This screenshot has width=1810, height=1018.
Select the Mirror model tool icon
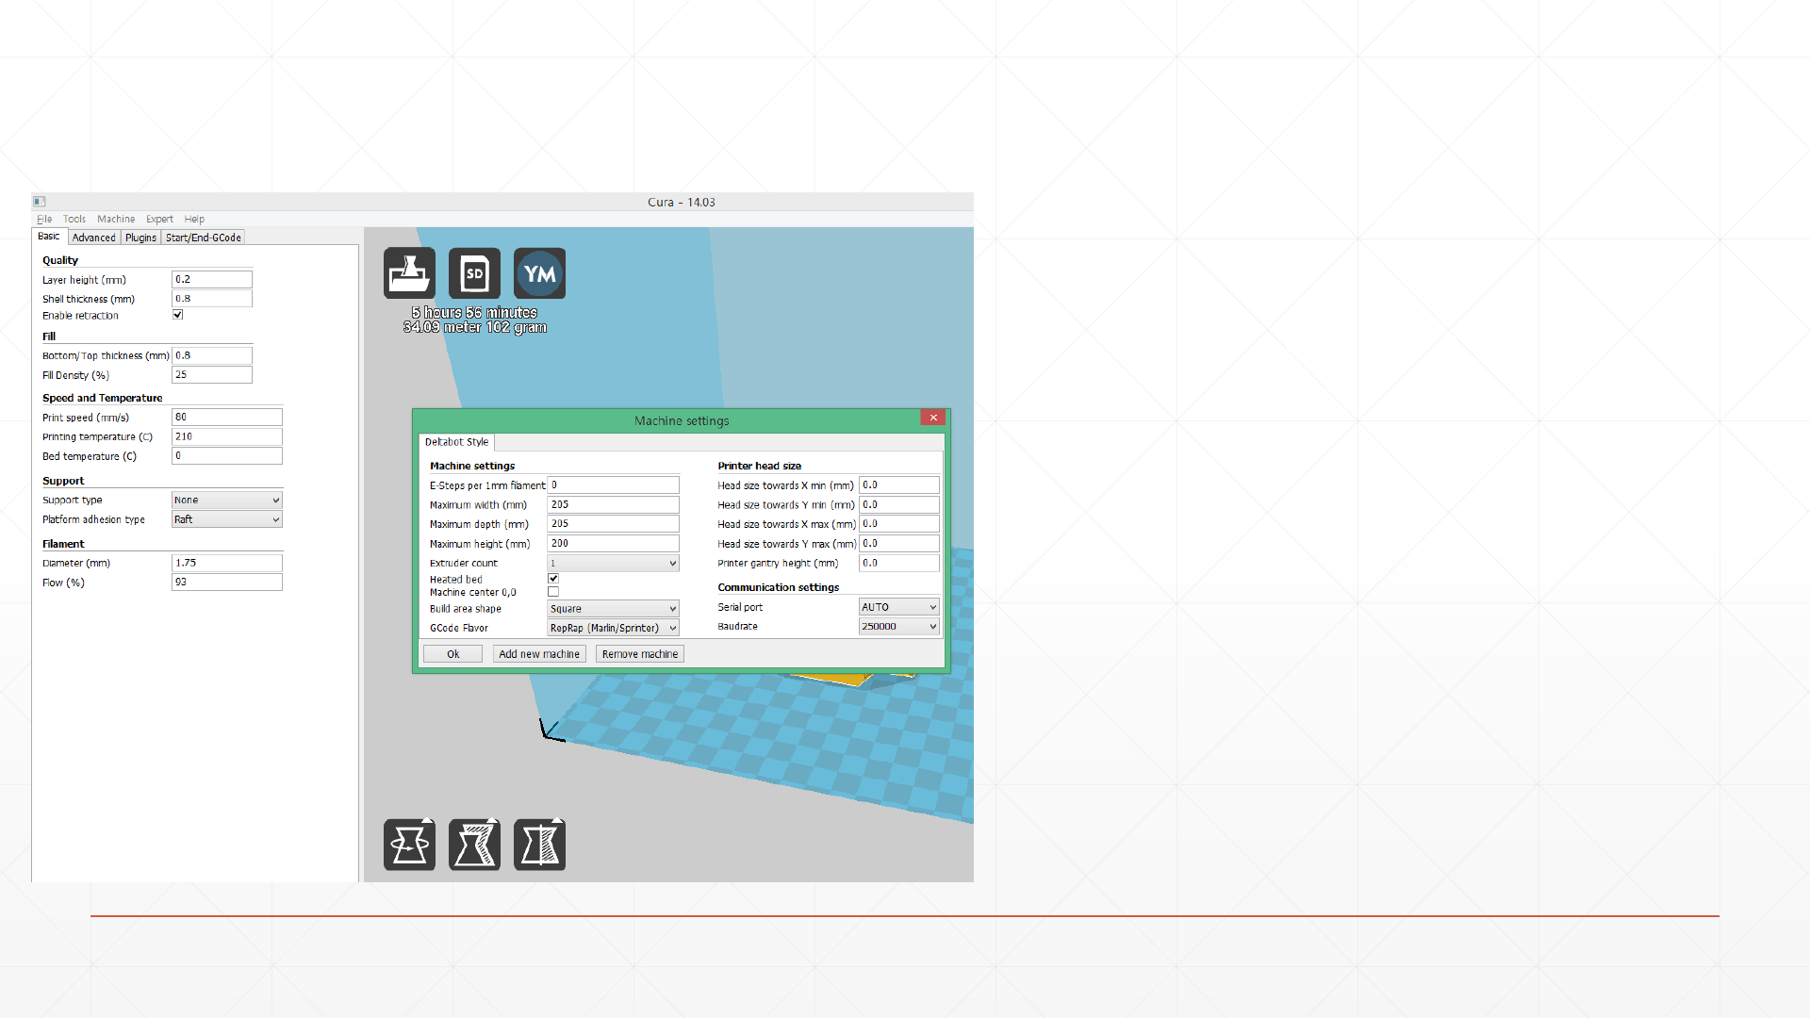coord(539,845)
